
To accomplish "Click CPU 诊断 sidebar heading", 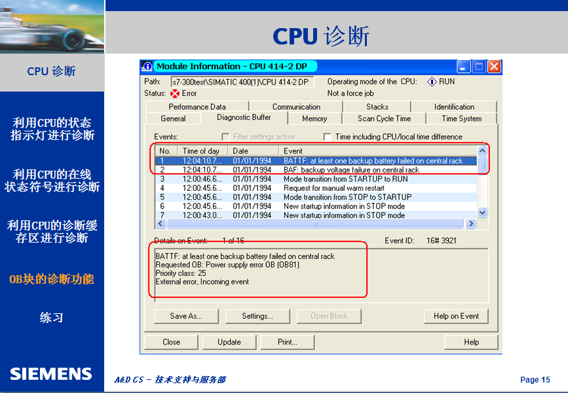I will (51, 71).
